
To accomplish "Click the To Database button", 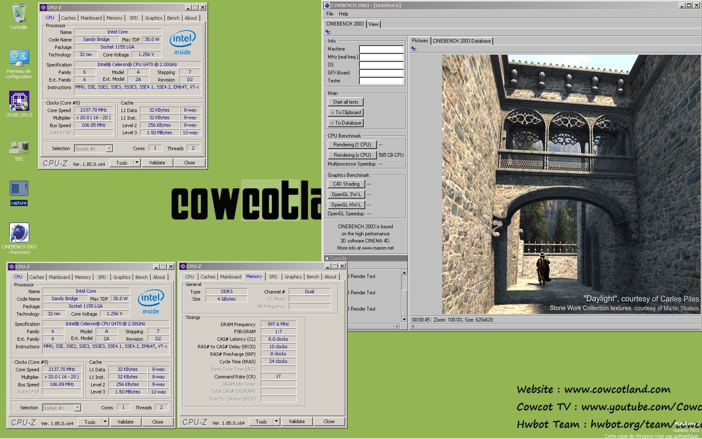I will 346,123.
